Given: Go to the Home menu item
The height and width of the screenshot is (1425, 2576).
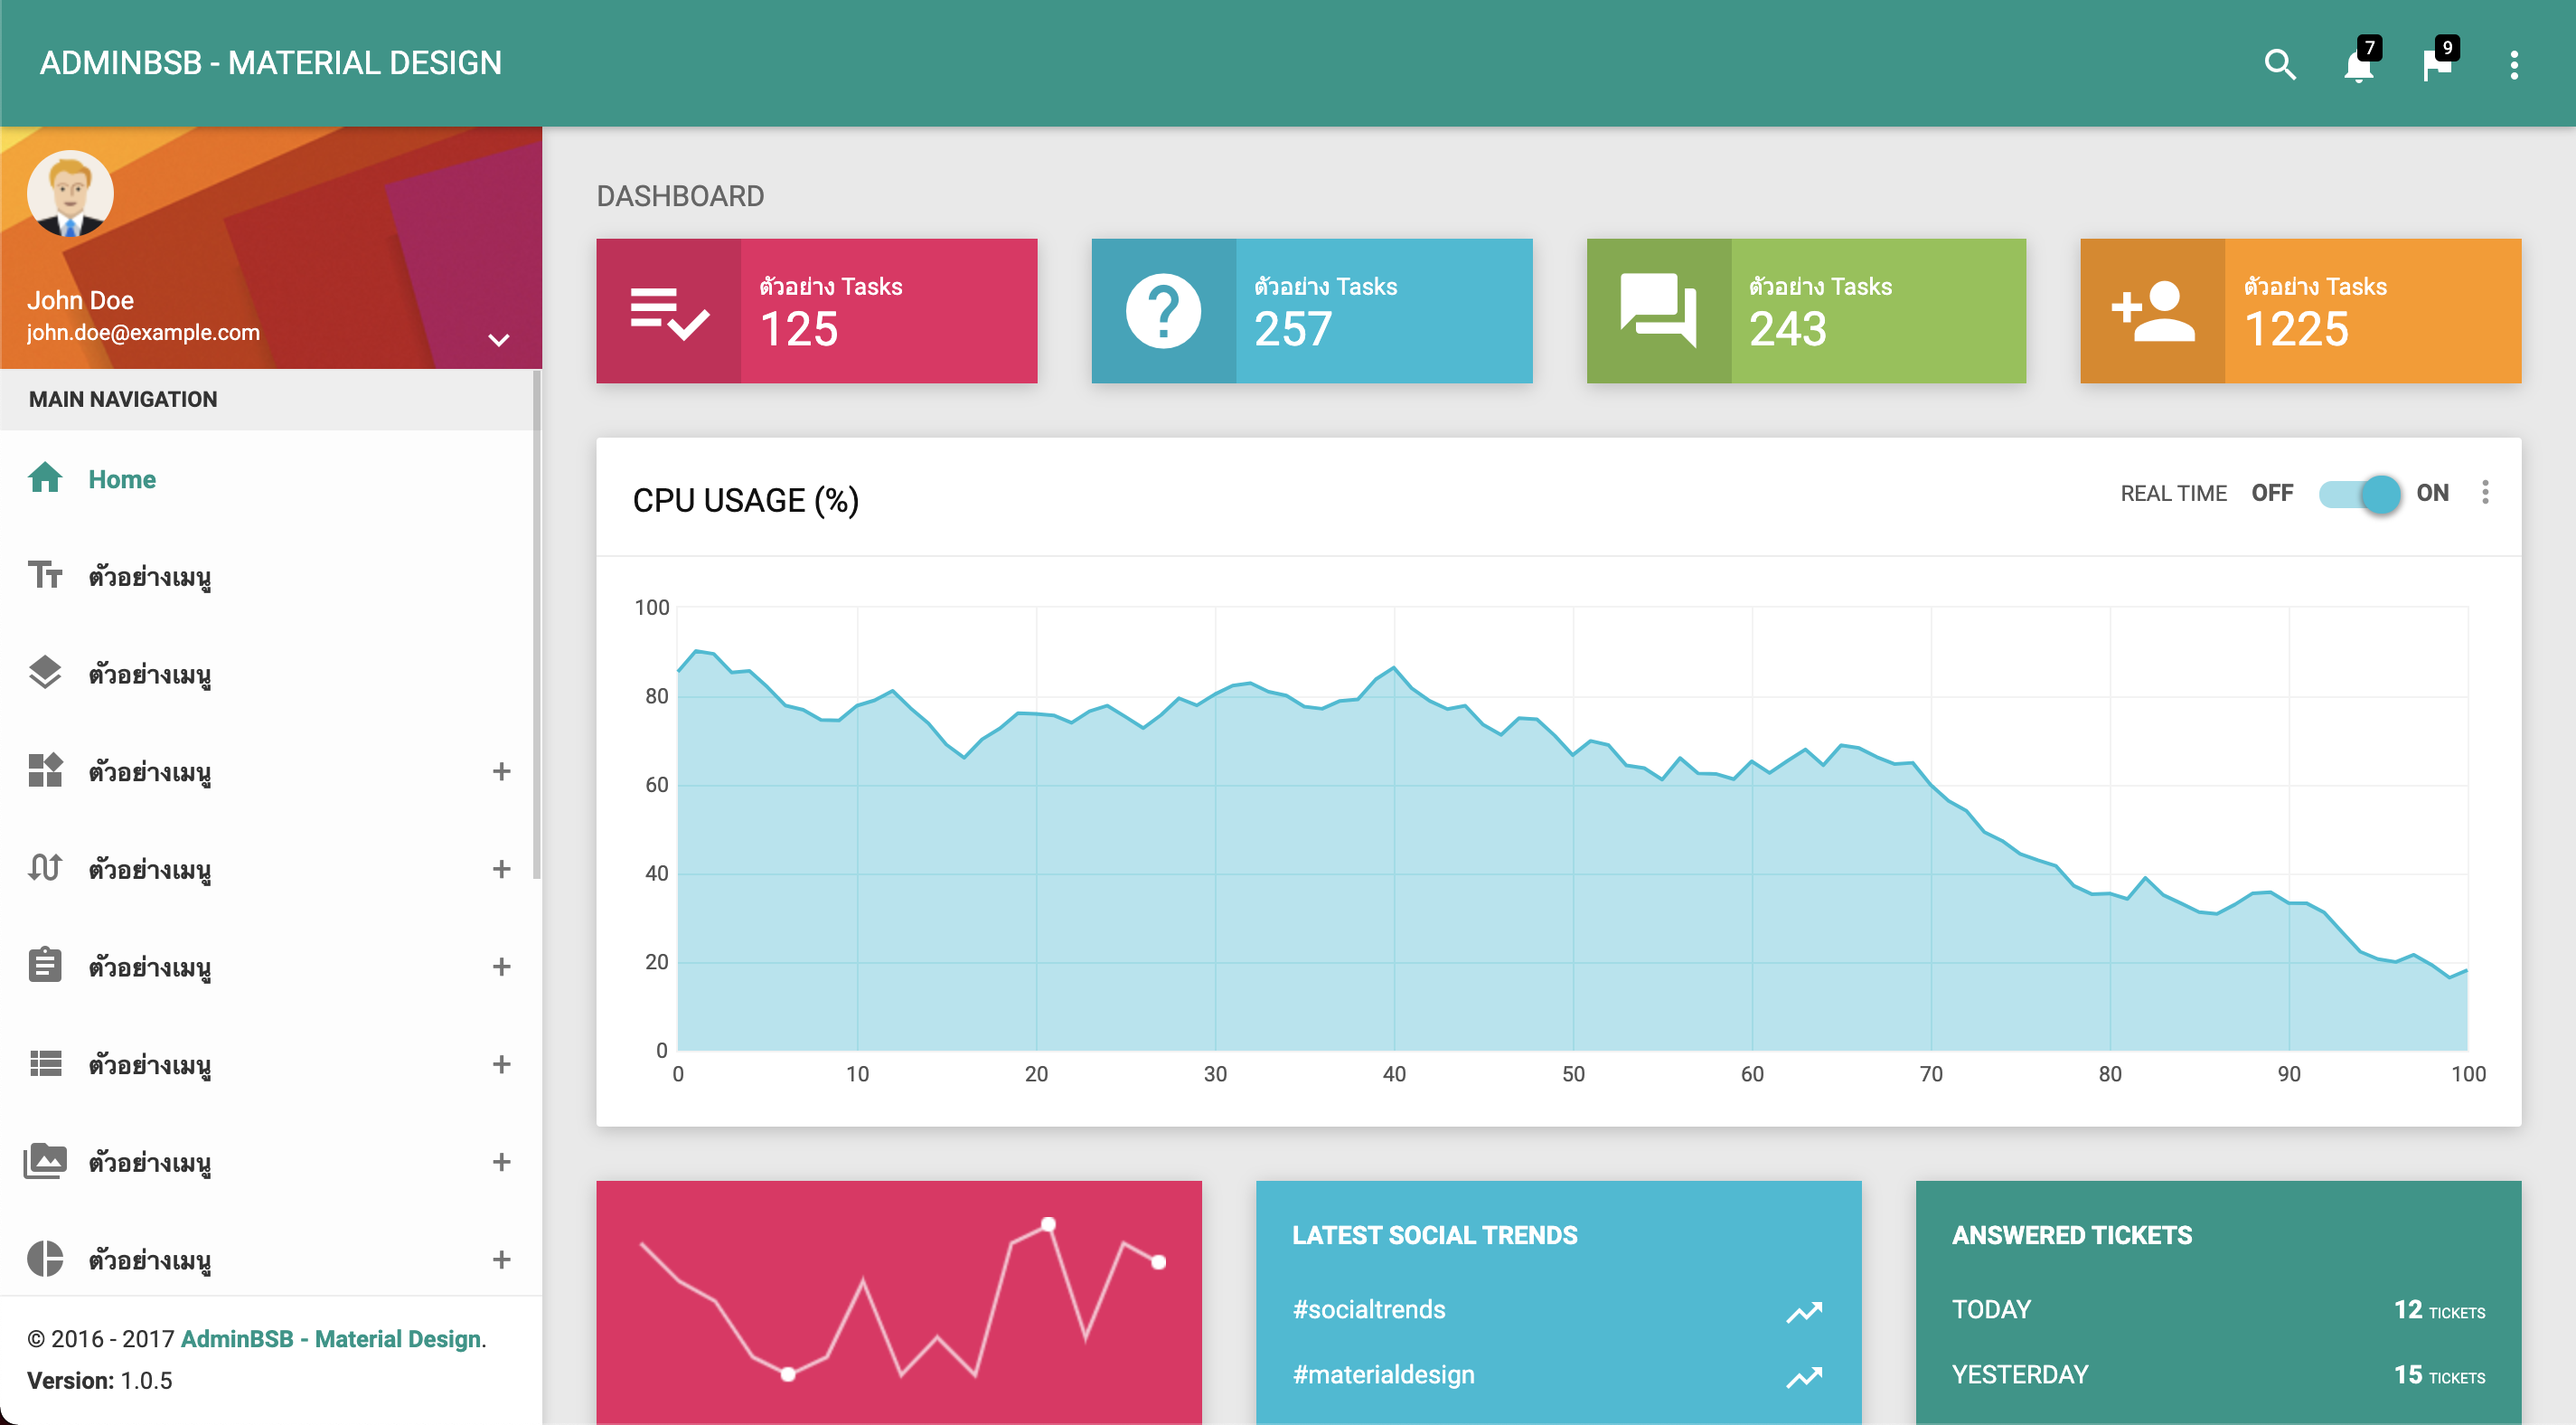Looking at the screenshot, I should (x=270, y=479).
